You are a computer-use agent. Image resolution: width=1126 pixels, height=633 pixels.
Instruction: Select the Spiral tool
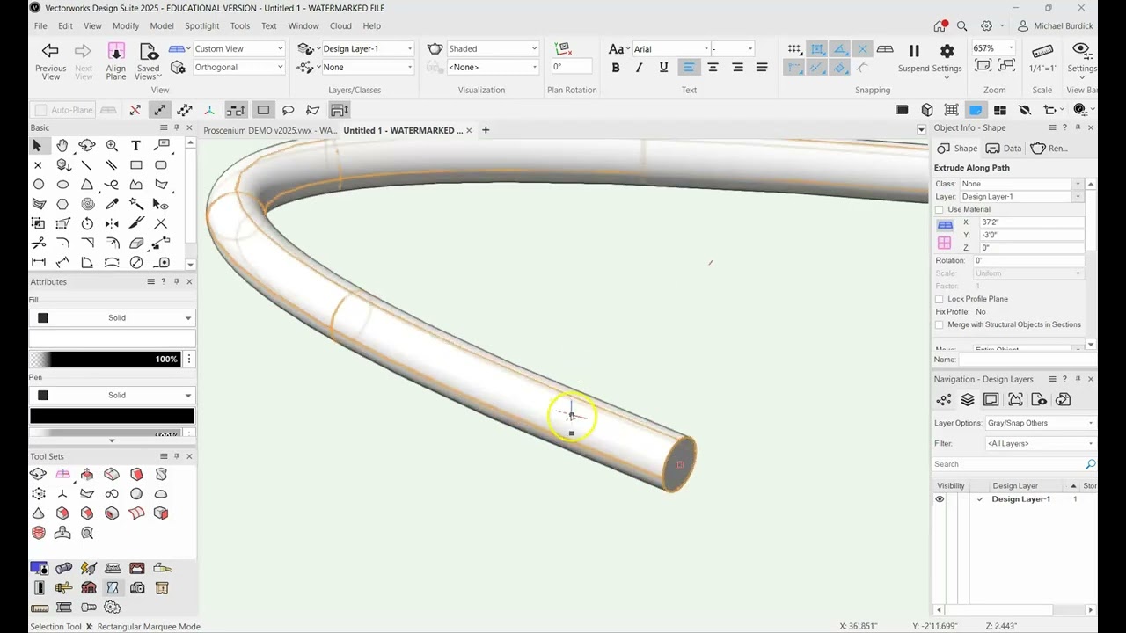pos(87,204)
